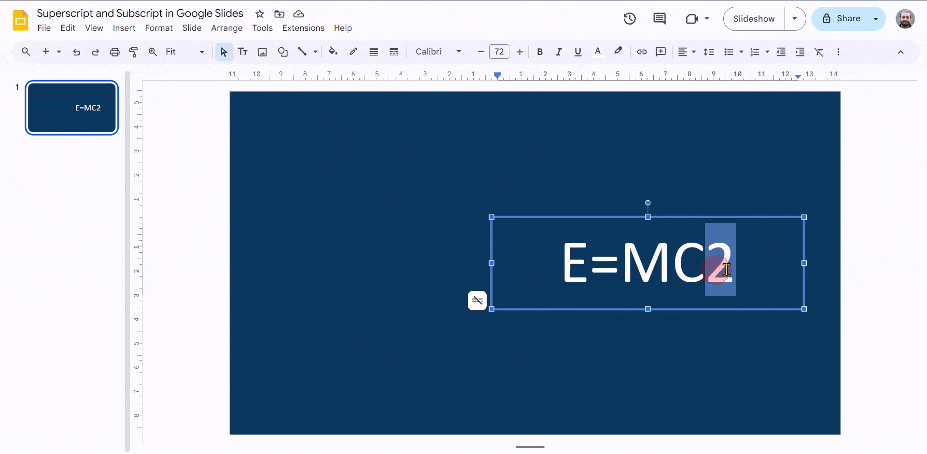Viewport: 927px width, 454px height.
Task: Click the Shape insertion icon
Action: pyautogui.click(x=282, y=52)
